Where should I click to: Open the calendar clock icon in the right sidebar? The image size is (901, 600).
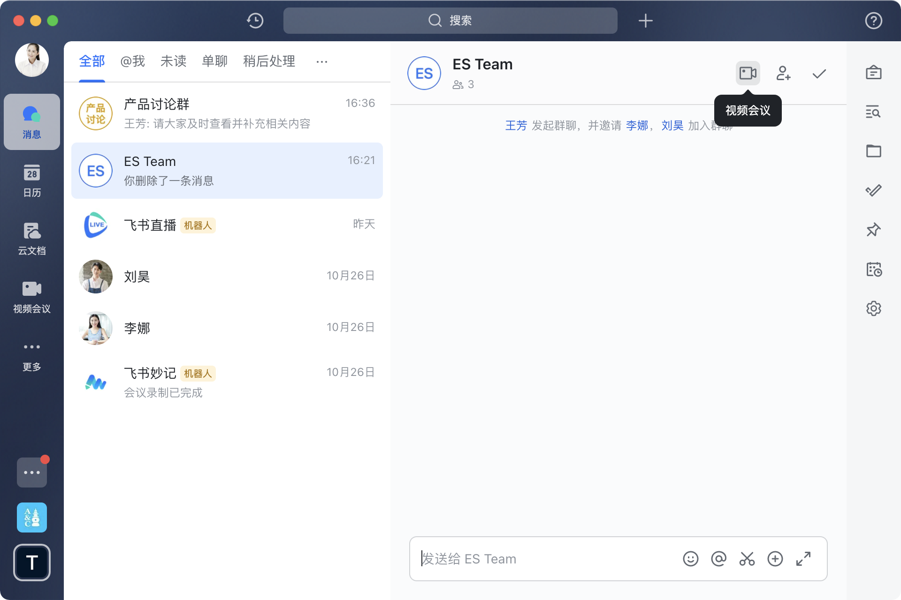click(873, 269)
